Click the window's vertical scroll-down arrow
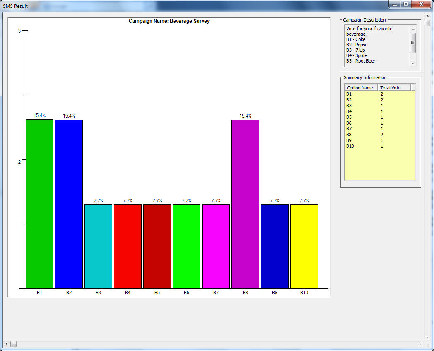Viewport: 434px width, 351px height. point(427,337)
